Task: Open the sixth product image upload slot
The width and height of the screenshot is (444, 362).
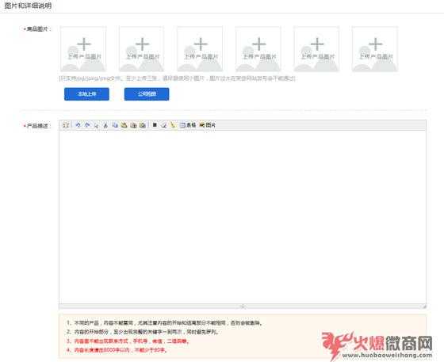Action: tap(375, 49)
